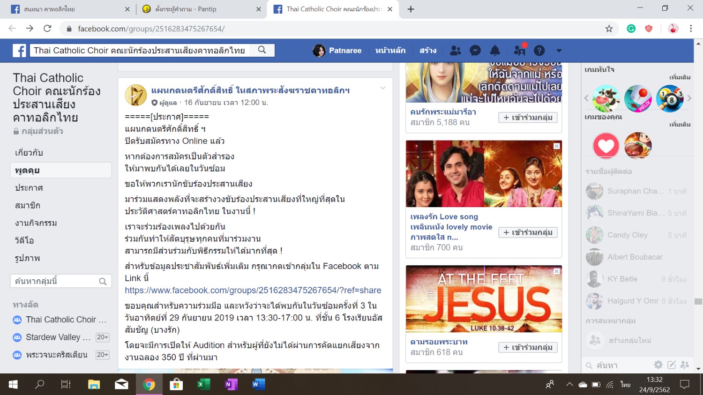Reload the page

tap(47, 29)
